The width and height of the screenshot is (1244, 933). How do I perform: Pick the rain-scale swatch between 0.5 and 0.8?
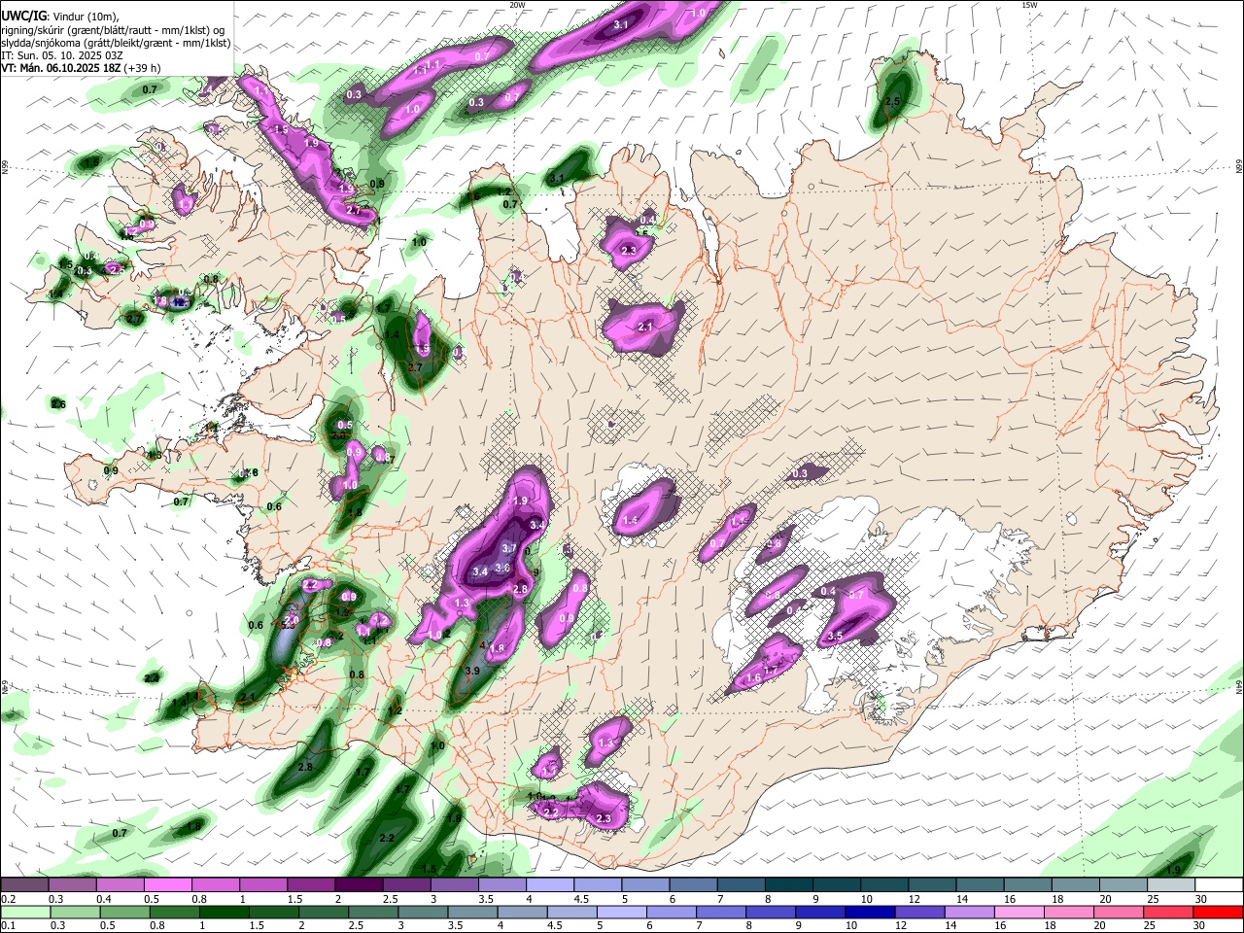click(x=125, y=913)
